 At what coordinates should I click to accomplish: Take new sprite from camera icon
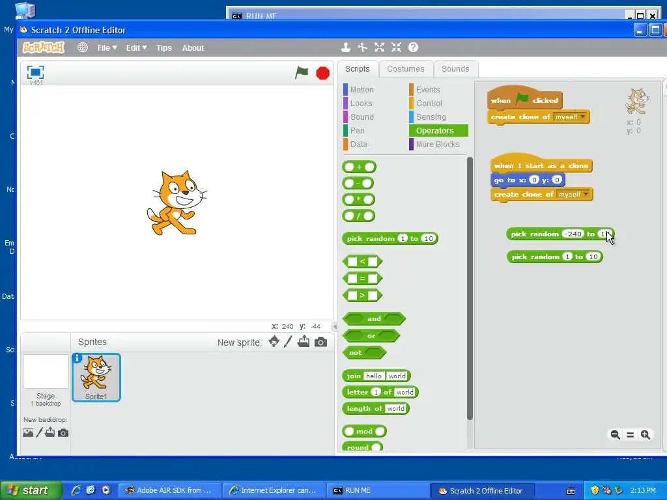pyautogui.click(x=320, y=342)
